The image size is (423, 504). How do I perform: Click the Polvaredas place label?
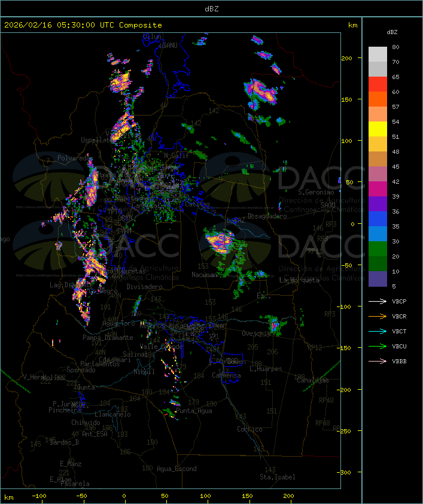coord(75,158)
